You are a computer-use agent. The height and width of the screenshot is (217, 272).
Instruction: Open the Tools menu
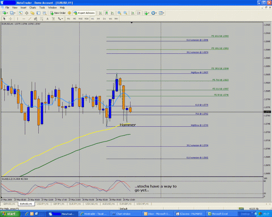point(42,8)
